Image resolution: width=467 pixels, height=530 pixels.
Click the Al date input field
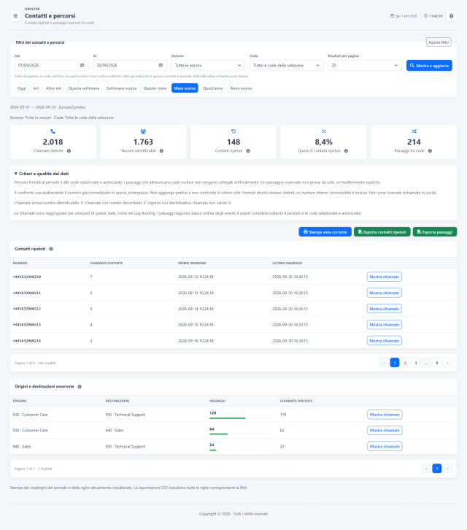(130, 65)
